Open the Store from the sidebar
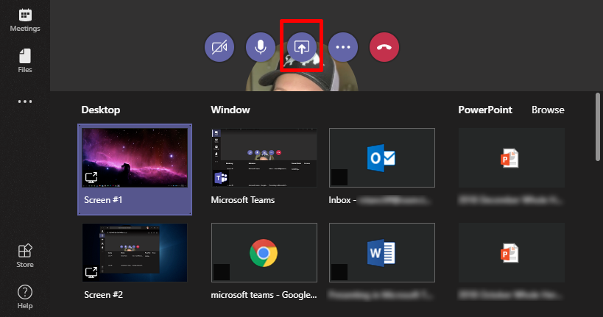 (25, 255)
